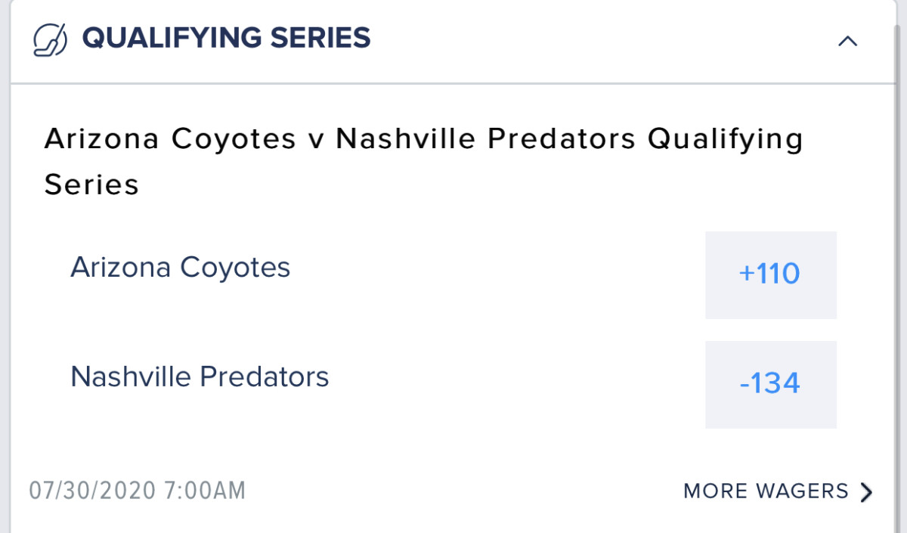
Task: Click the hockey stick icon in header
Action: tap(51, 39)
